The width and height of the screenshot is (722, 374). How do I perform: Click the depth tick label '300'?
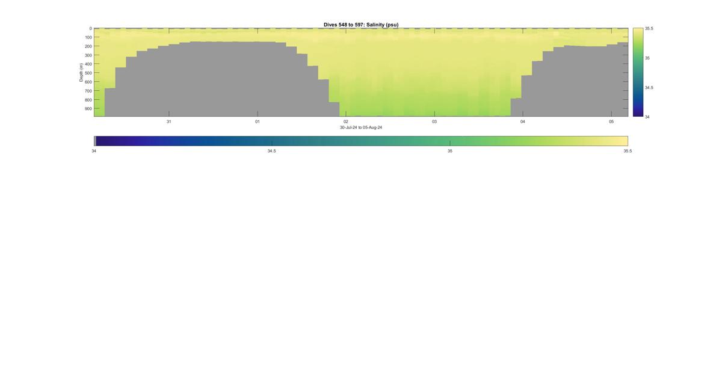pyautogui.click(x=88, y=55)
